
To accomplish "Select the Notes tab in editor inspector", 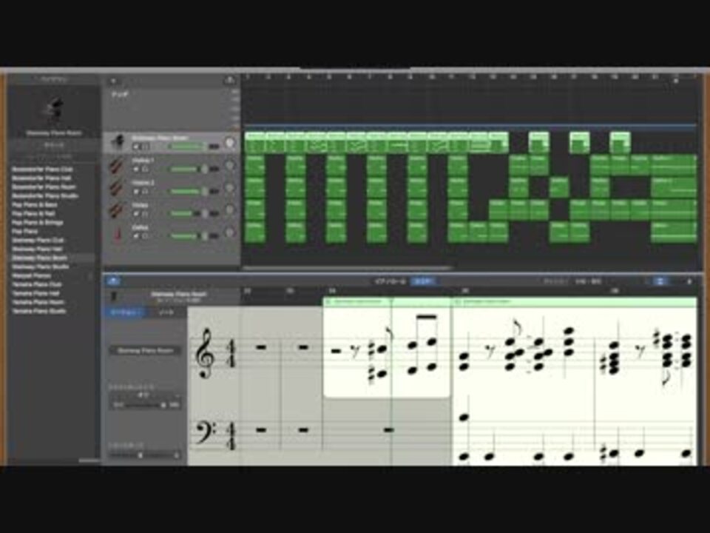I will click(x=166, y=312).
